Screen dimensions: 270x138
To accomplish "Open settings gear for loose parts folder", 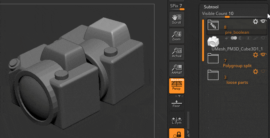I will coord(255,72).
